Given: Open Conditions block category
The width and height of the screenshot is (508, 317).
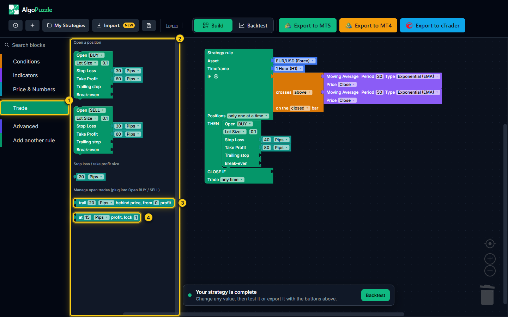Looking at the screenshot, I should pos(35,61).
